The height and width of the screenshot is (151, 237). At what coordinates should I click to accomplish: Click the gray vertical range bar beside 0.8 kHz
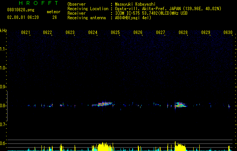coord(7,106)
